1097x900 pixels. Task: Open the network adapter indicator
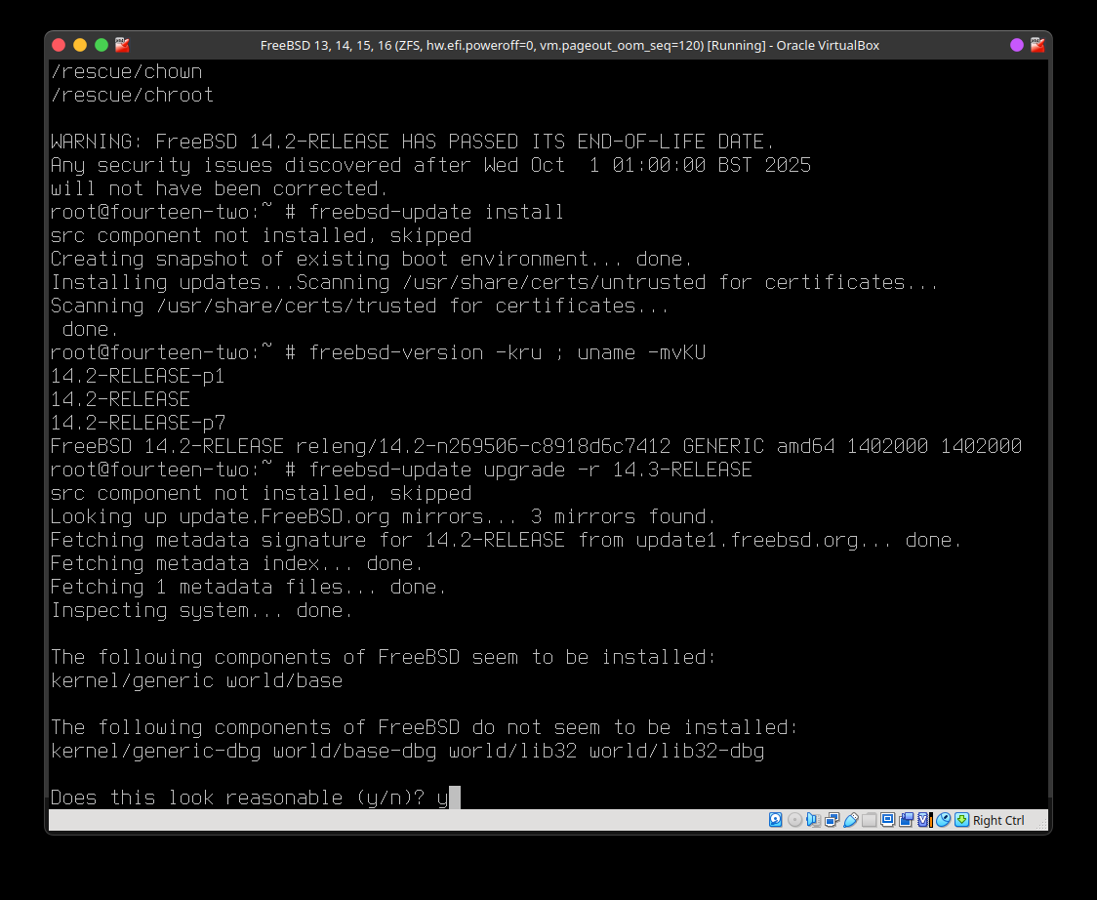tap(833, 820)
